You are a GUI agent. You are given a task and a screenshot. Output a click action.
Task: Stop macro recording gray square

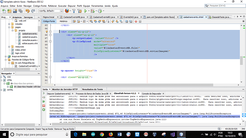140,21
